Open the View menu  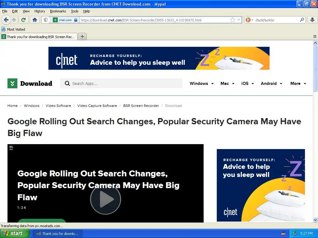tap(26, 11)
